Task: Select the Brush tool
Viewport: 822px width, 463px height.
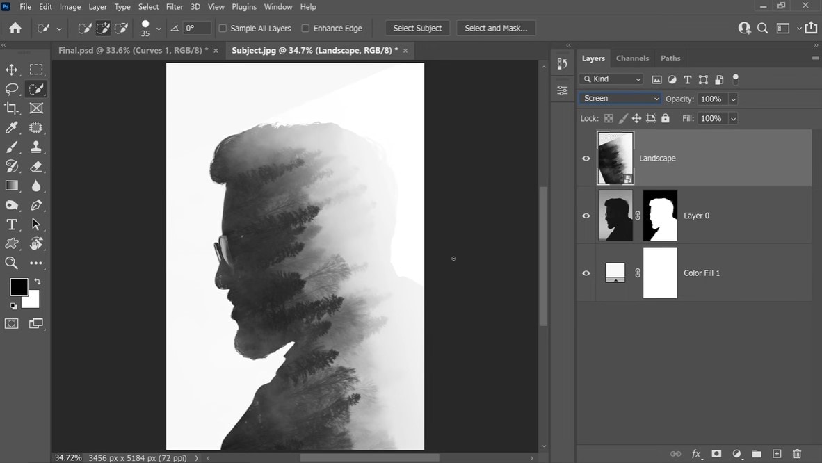Action: click(x=12, y=147)
